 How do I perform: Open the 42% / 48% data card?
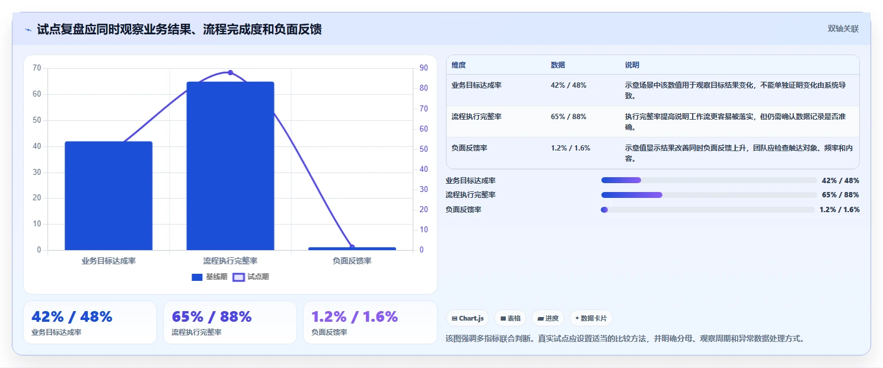(90, 322)
